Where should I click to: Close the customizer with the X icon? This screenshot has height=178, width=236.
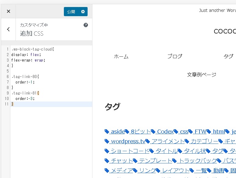[x=8, y=11]
